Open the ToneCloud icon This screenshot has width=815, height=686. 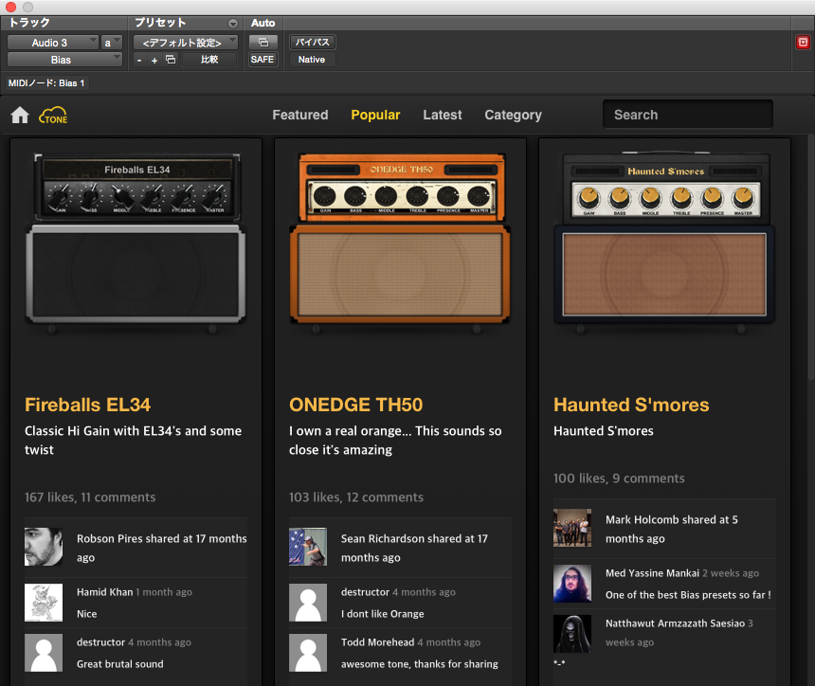[53, 116]
